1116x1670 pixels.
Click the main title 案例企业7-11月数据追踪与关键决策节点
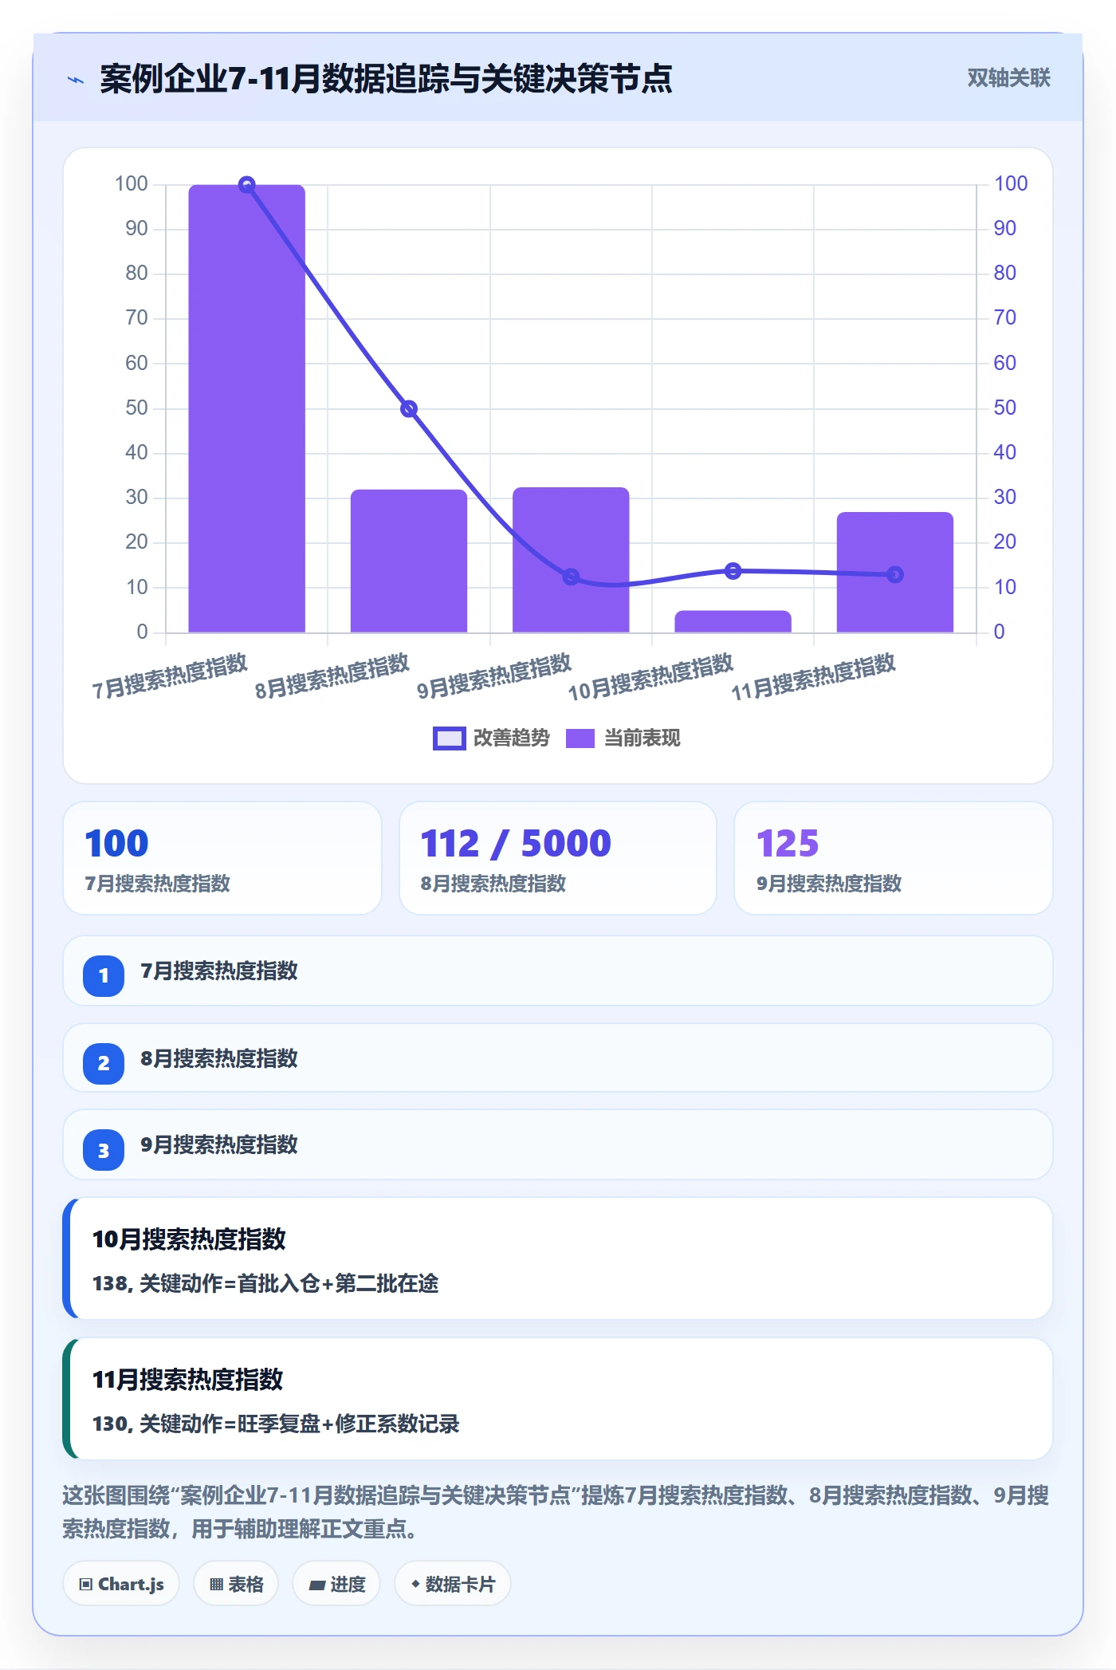[x=386, y=79]
